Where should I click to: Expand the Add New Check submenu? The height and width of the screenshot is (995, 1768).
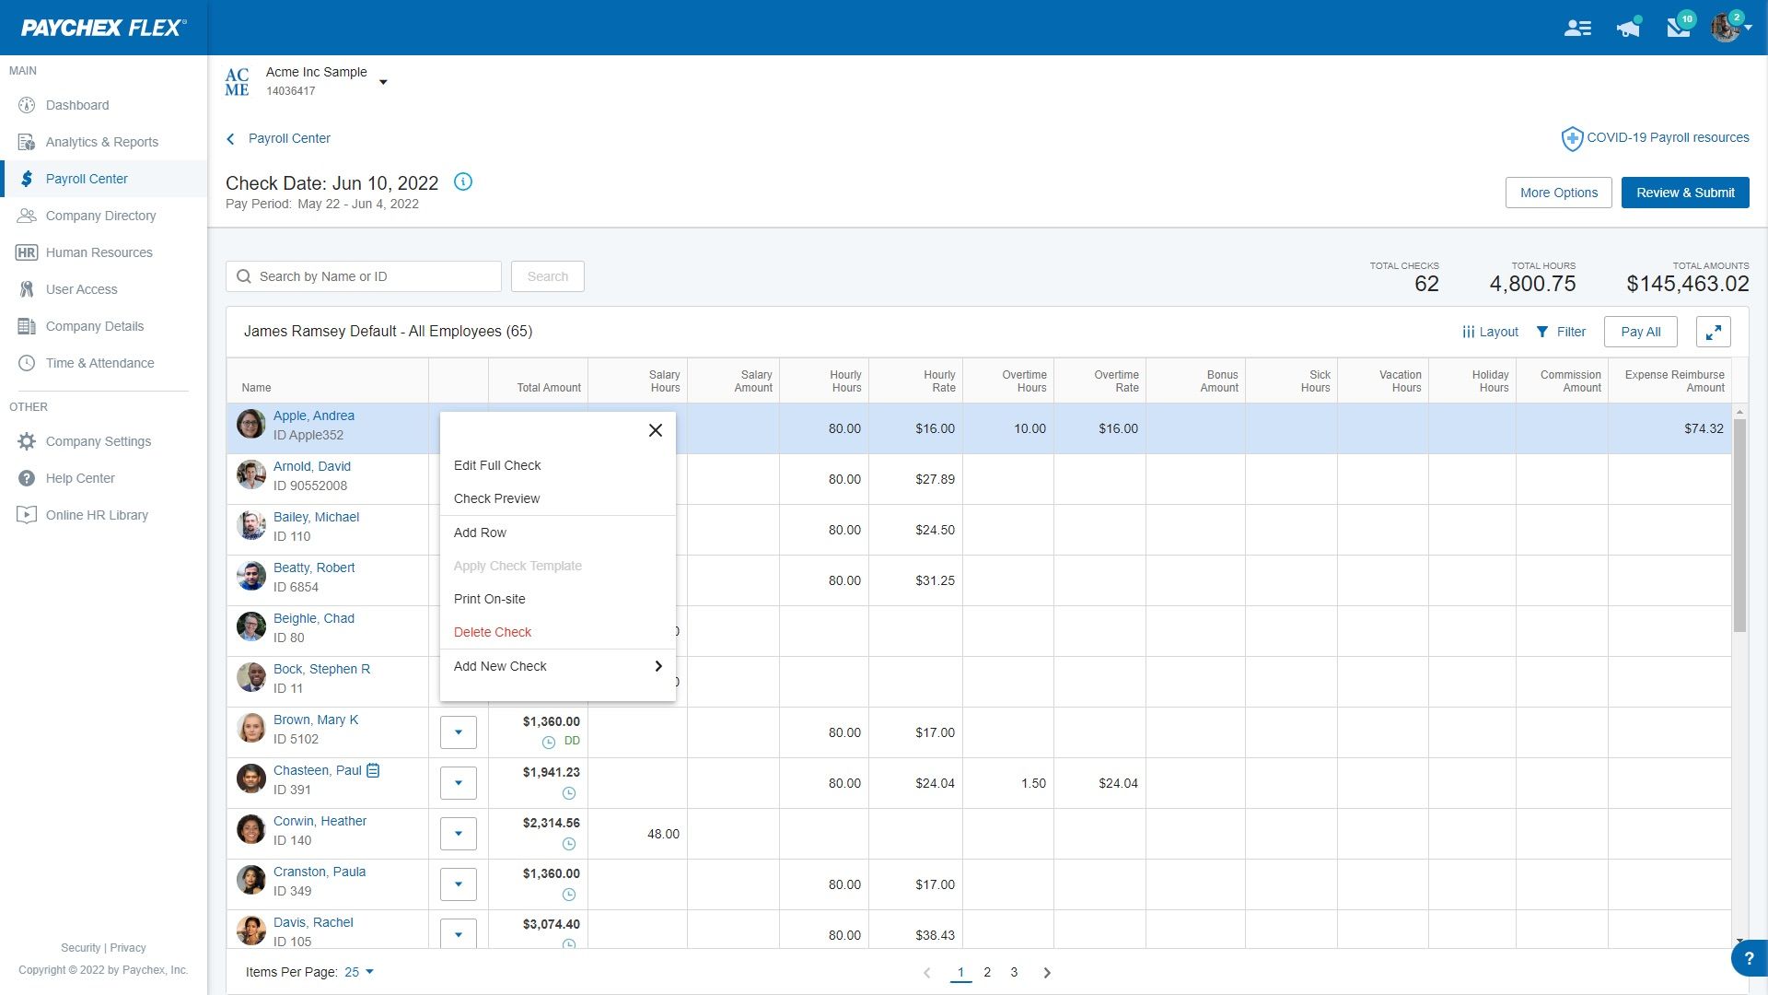coord(556,665)
